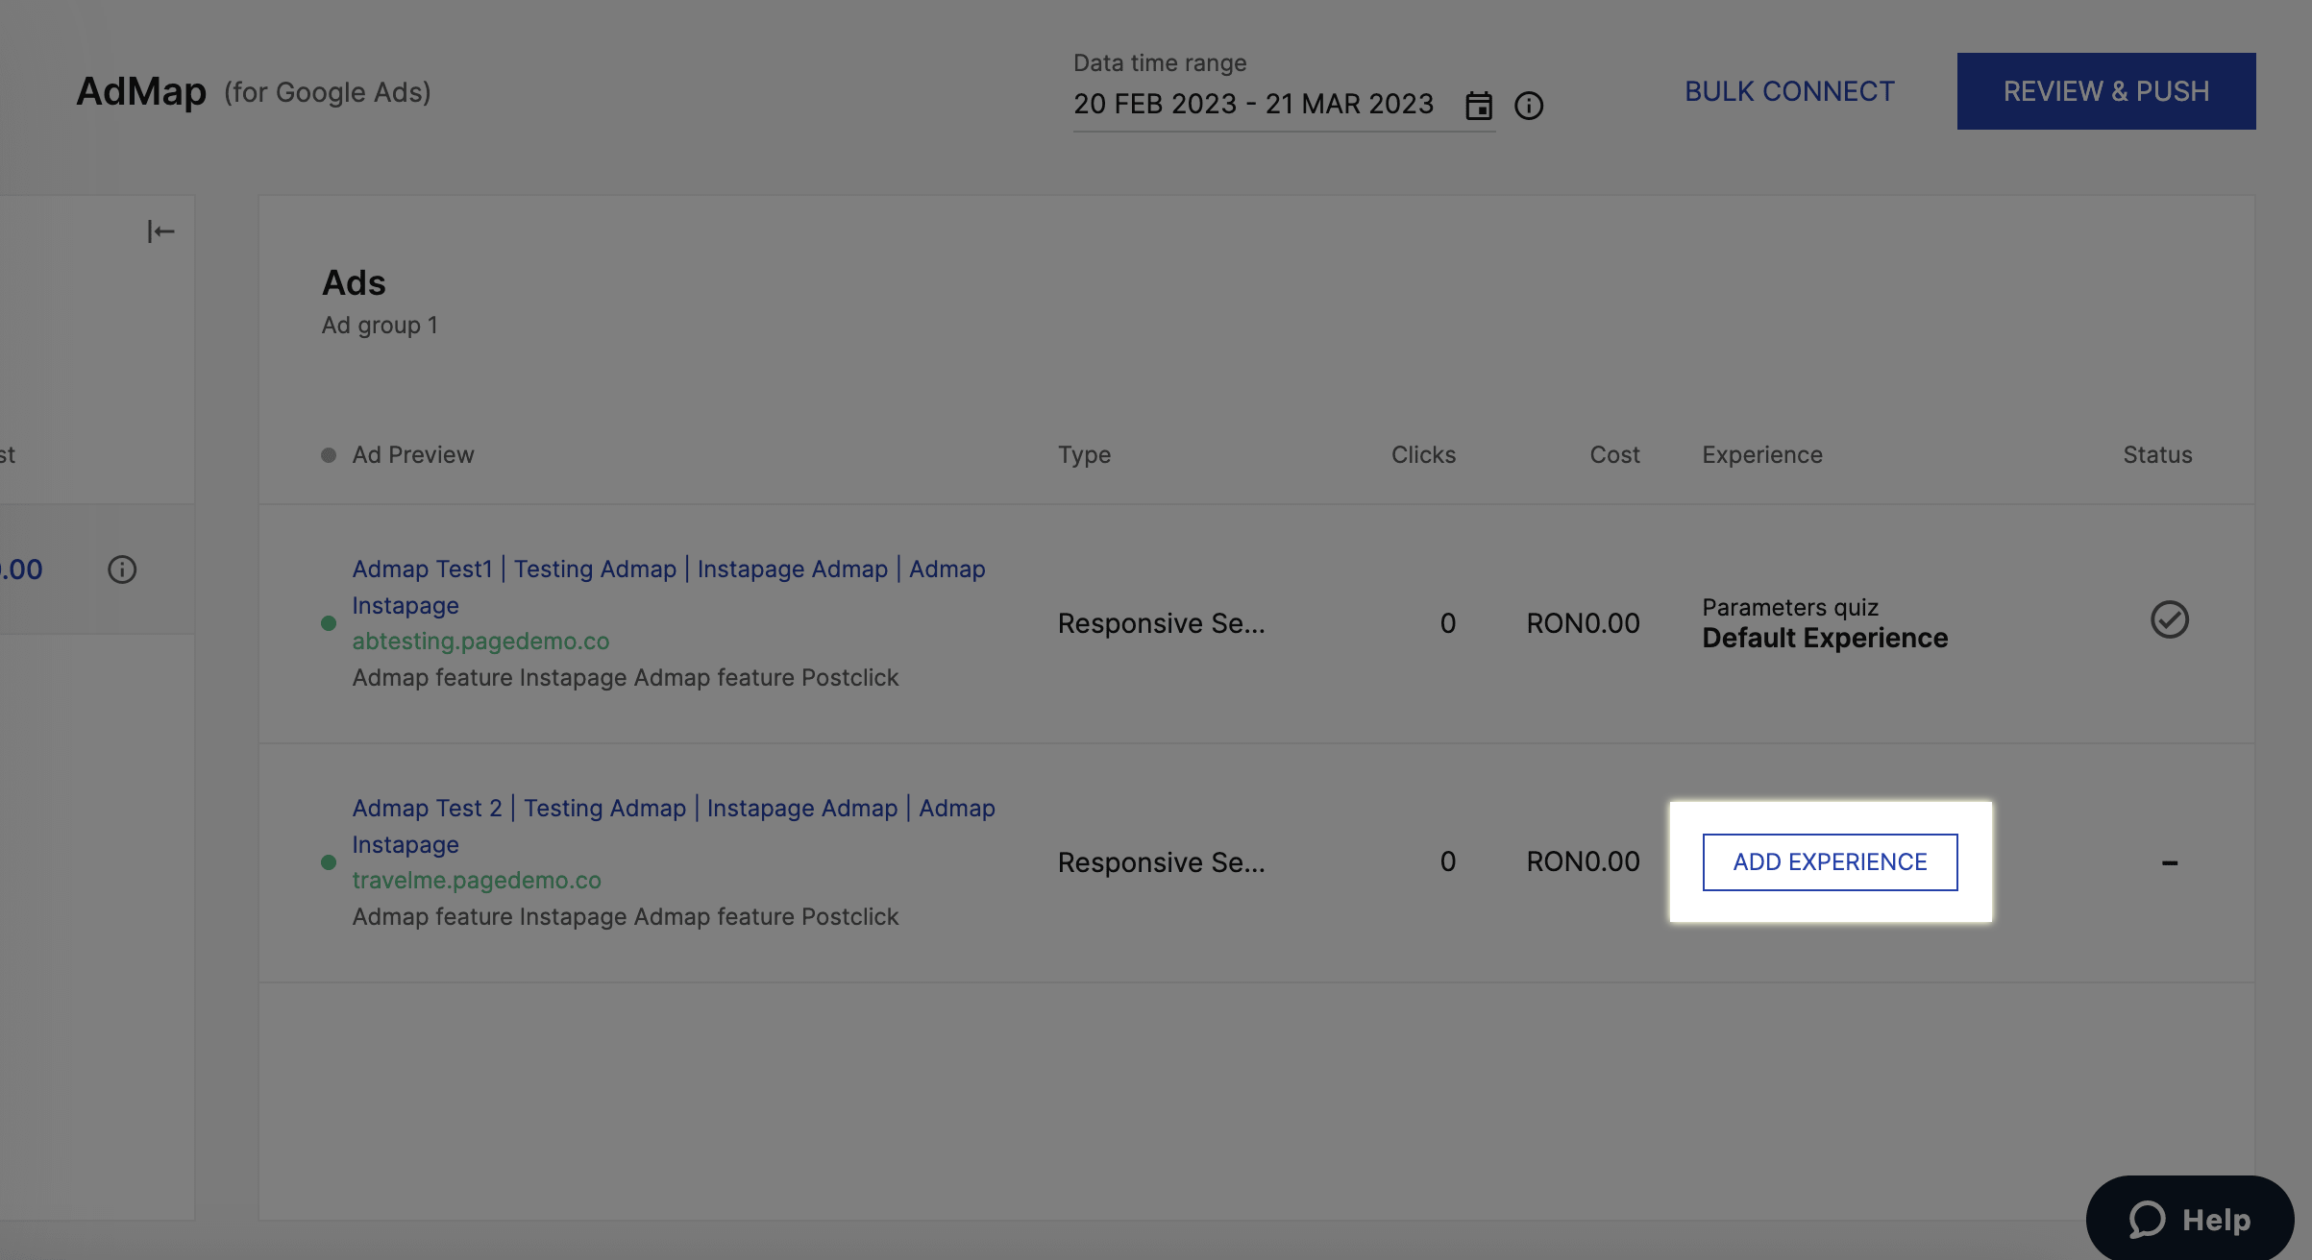Click the info icon in left panel
Viewport: 2312px width, 1260px height.
[122, 569]
